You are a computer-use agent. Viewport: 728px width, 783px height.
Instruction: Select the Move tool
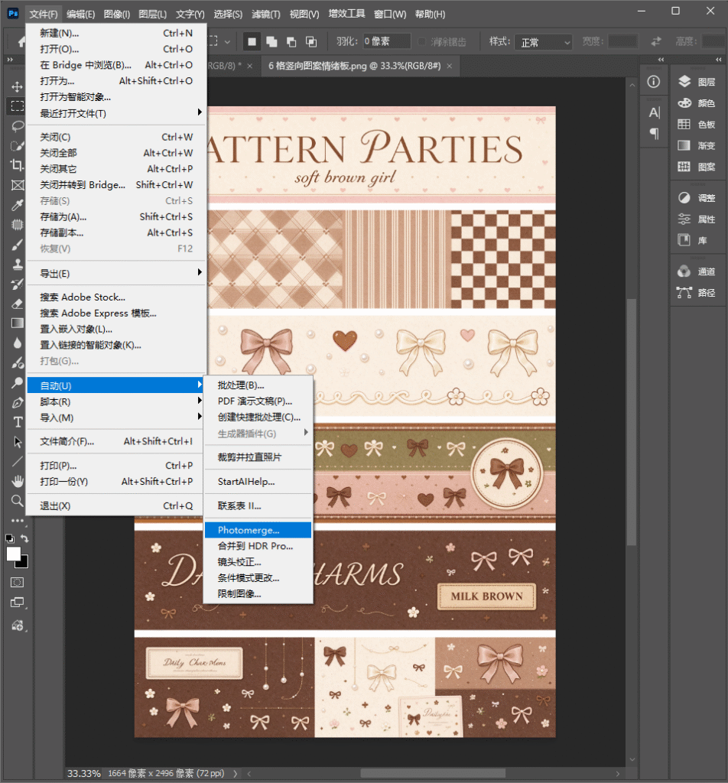(18, 86)
